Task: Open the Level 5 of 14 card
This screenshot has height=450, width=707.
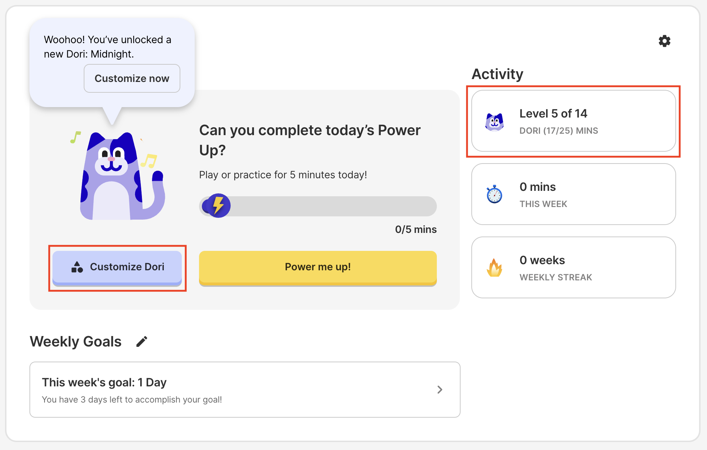Action: pos(573,121)
